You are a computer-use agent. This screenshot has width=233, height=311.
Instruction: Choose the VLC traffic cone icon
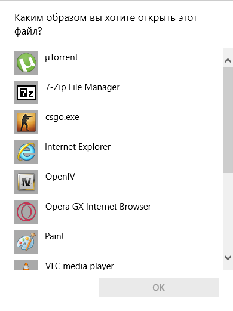point(26,265)
